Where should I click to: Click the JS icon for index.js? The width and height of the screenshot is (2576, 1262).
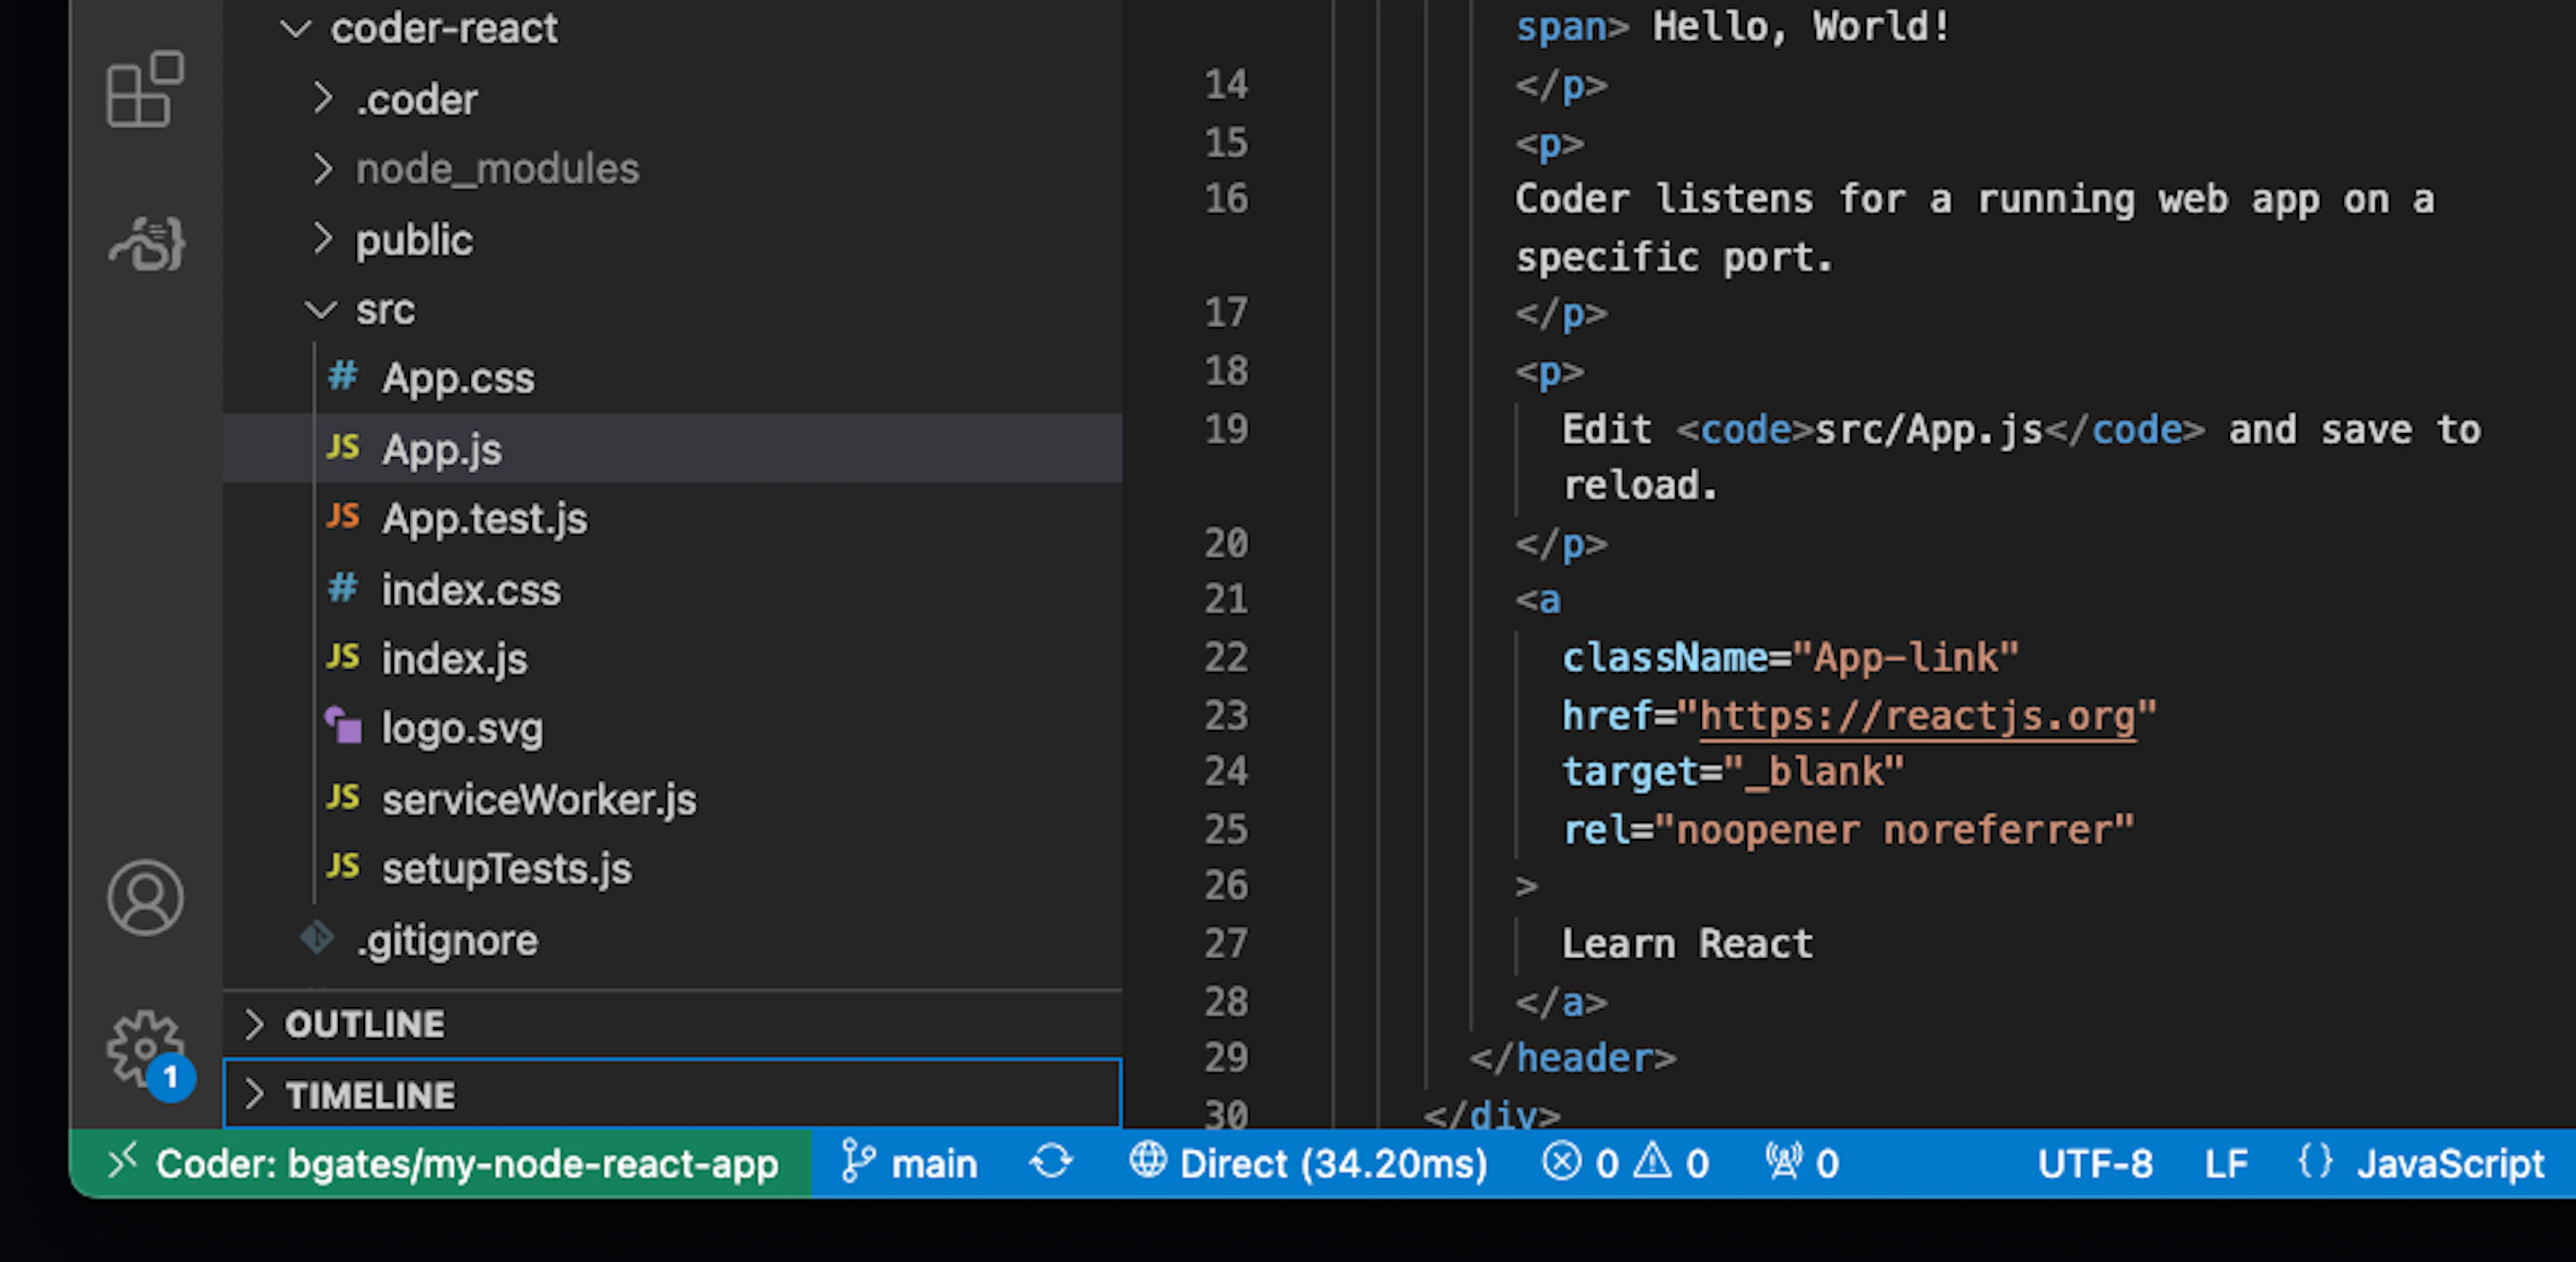click(x=343, y=657)
